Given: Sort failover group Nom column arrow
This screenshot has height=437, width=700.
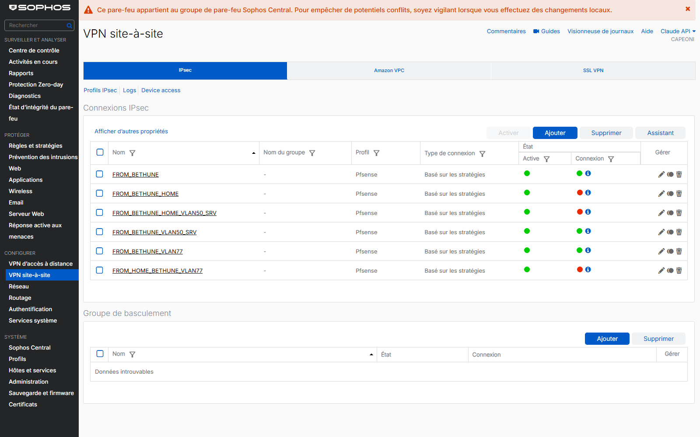Looking at the screenshot, I should click(371, 354).
